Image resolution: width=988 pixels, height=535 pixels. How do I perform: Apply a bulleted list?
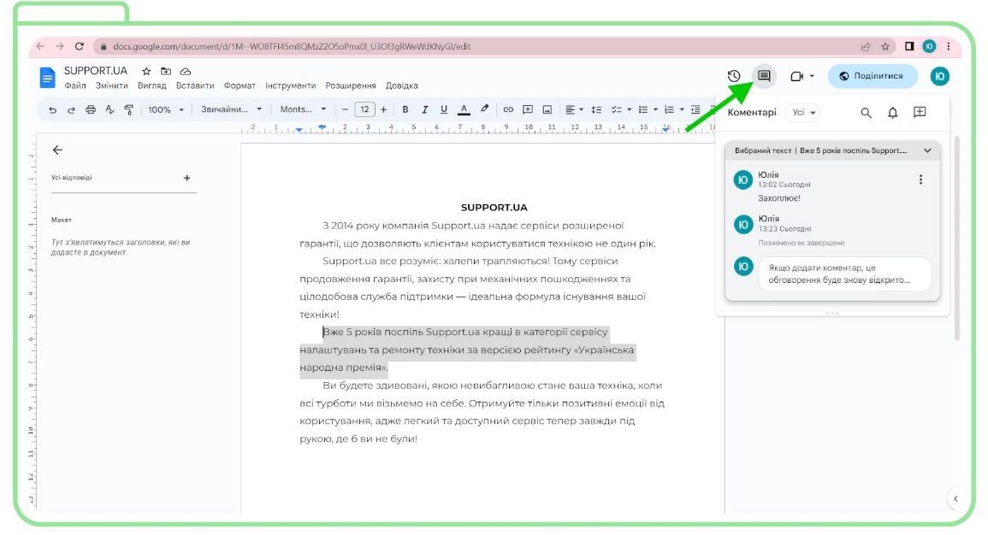642,109
